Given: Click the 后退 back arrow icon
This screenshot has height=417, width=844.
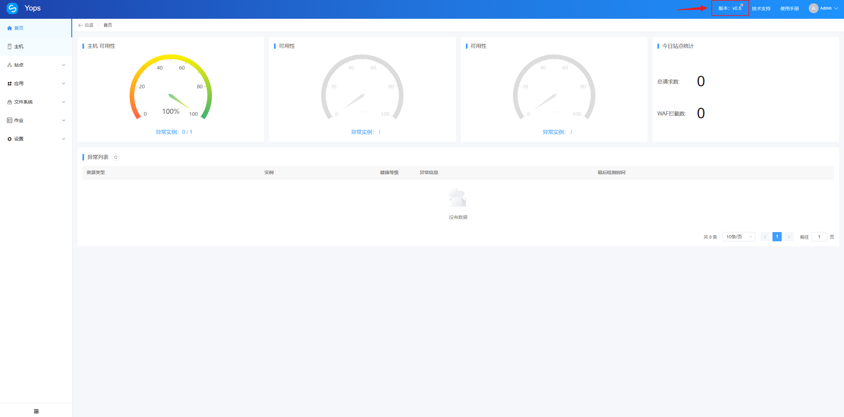Looking at the screenshot, I should [x=80, y=25].
